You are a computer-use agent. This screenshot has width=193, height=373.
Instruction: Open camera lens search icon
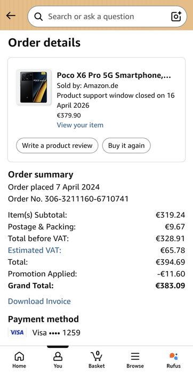[x=176, y=17]
